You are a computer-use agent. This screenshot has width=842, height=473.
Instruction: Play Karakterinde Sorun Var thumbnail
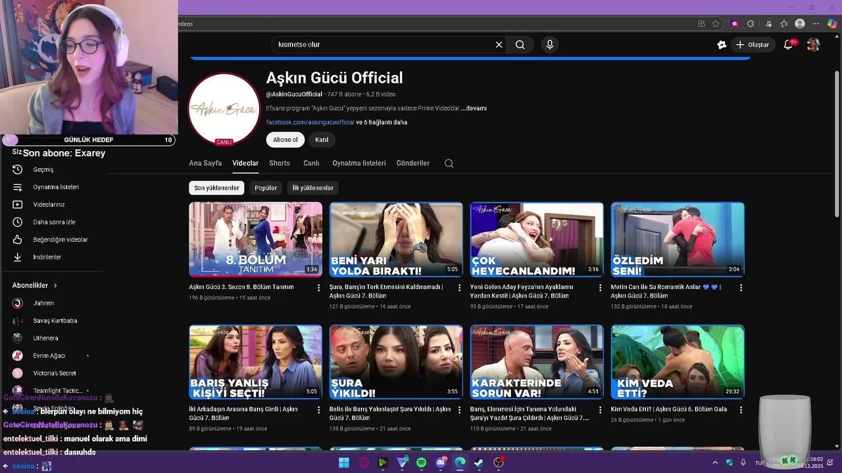click(537, 362)
